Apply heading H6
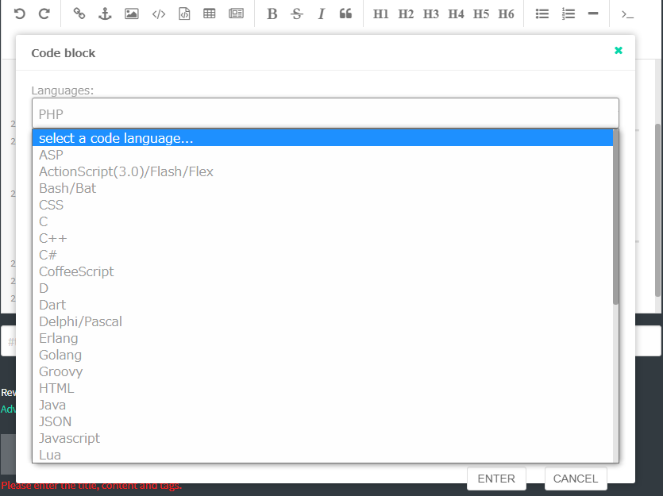 tap(506, 14)
